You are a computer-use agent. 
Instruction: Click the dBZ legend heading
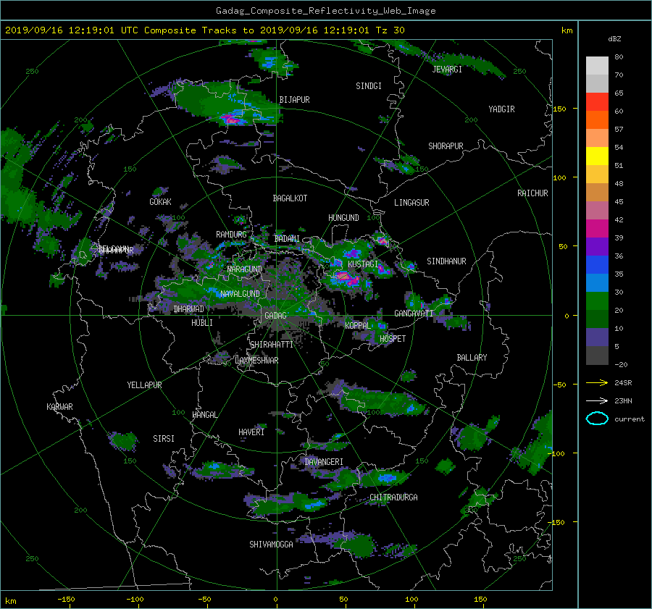614,39
